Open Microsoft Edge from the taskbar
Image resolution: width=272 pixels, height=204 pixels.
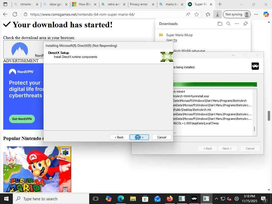pos(121,199)
